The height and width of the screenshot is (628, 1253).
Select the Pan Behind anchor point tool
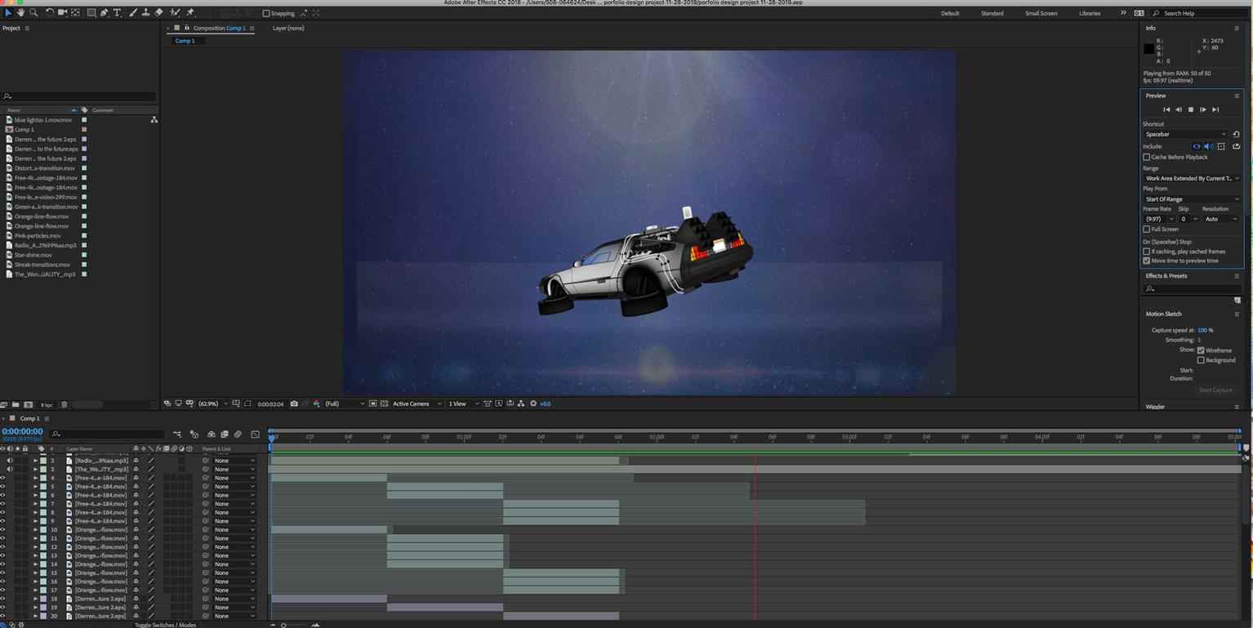(x=75, y=13)
